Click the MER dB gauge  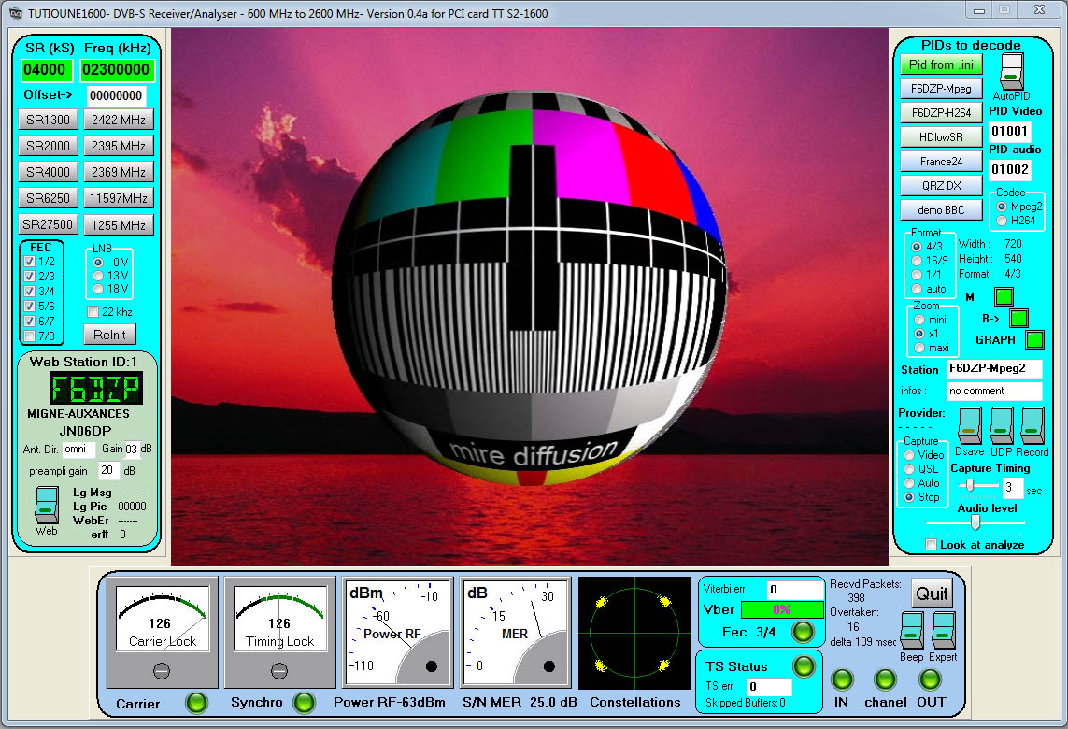coord(516,632)
